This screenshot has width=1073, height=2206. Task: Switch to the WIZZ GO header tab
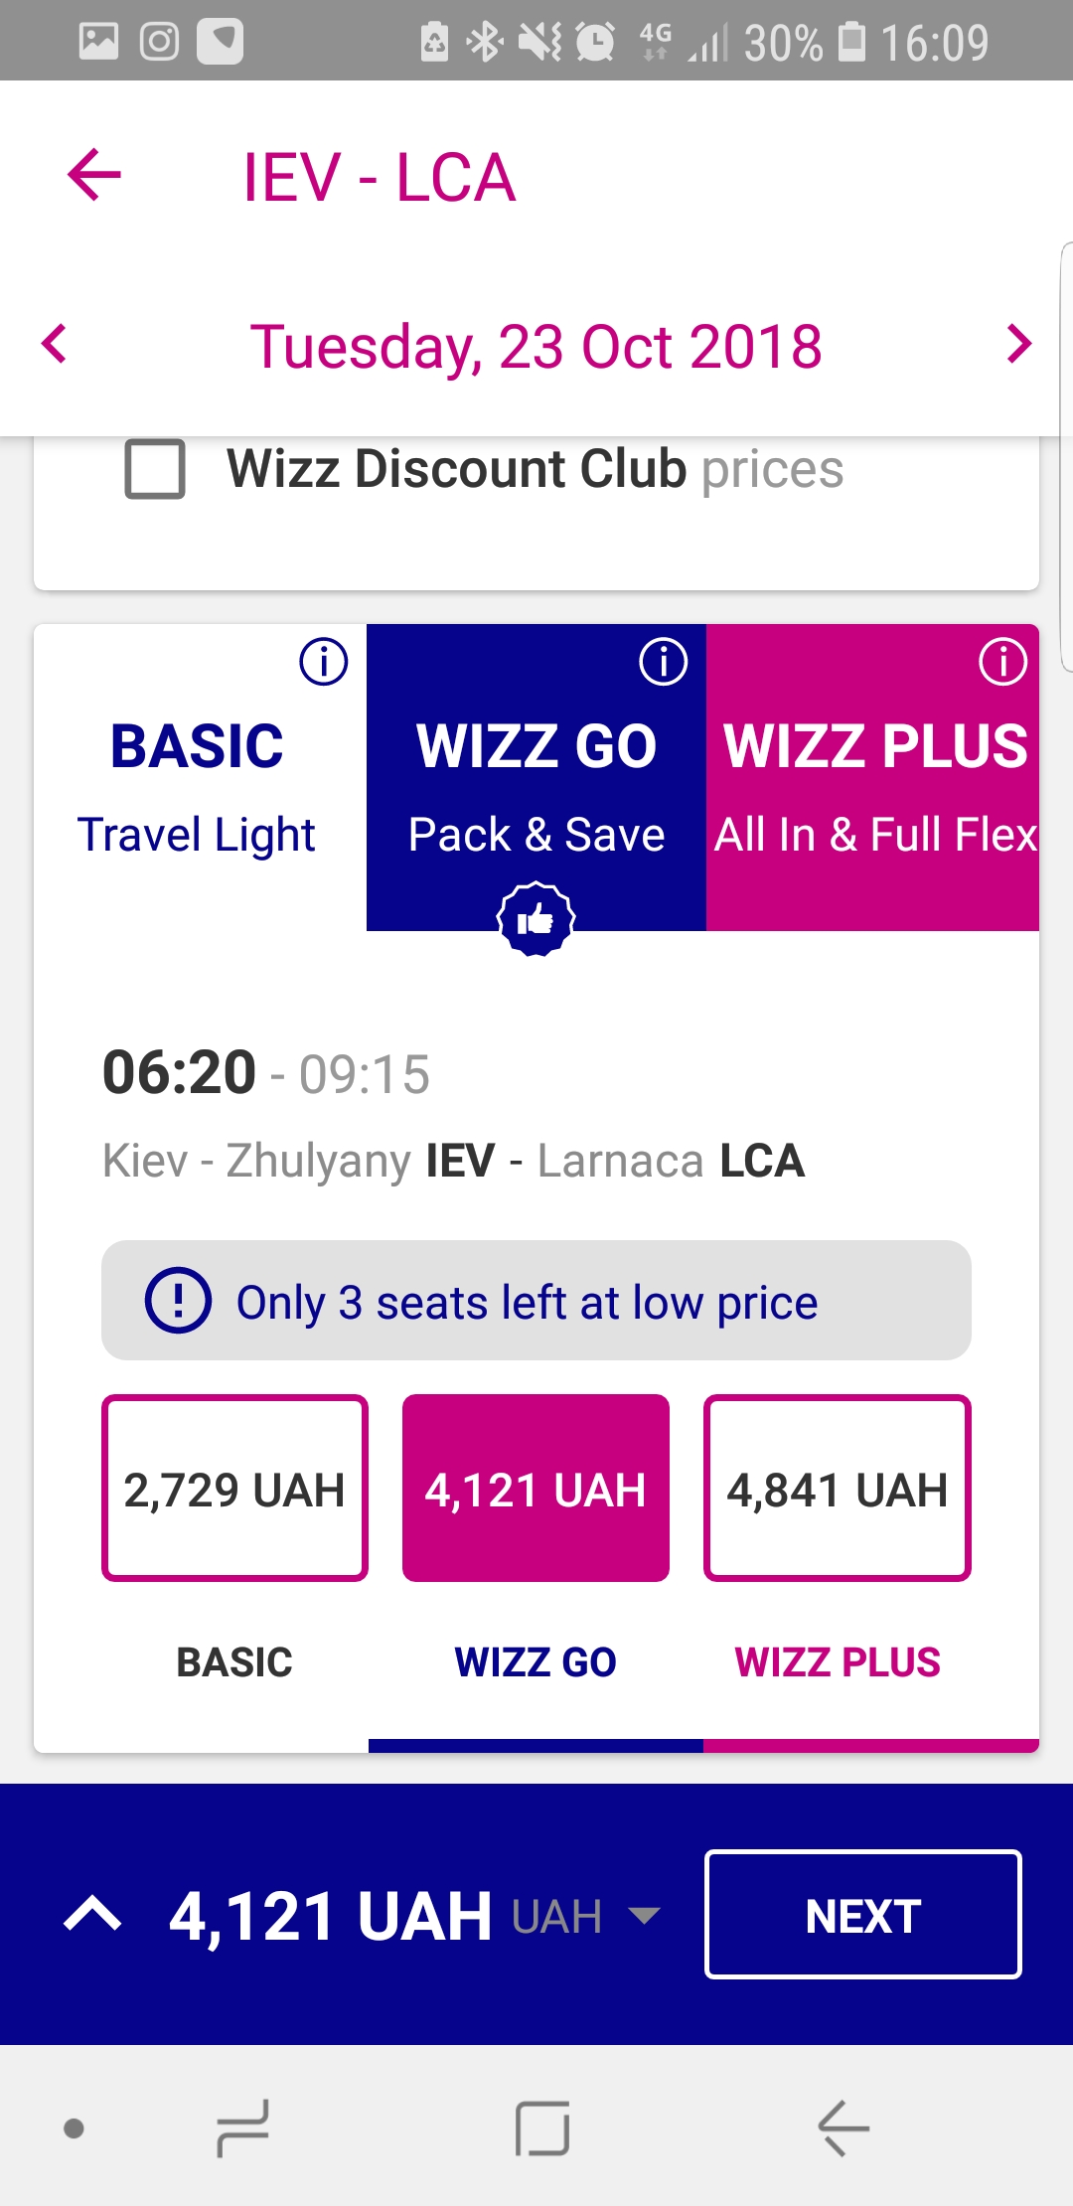point(536,775)
